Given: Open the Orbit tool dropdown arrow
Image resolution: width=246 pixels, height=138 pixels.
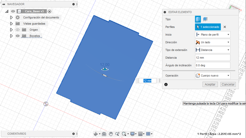Looking at the screenshot, I should (100, 134).
